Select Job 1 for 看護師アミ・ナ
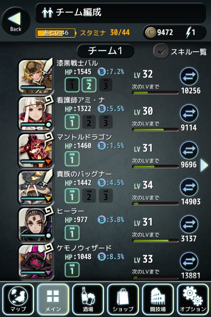The width and height of the screenshot is (211, 317). 72,122
